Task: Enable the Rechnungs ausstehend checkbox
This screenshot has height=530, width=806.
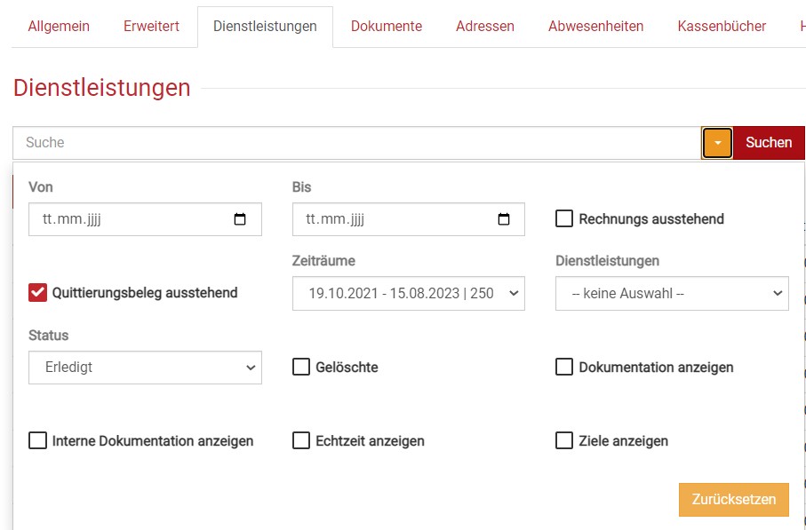Action: tap(564, 218)
